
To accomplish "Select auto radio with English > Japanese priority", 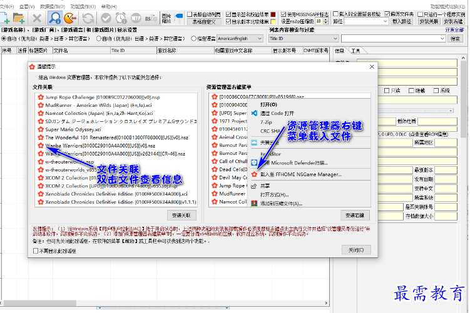I will point(4,39).
